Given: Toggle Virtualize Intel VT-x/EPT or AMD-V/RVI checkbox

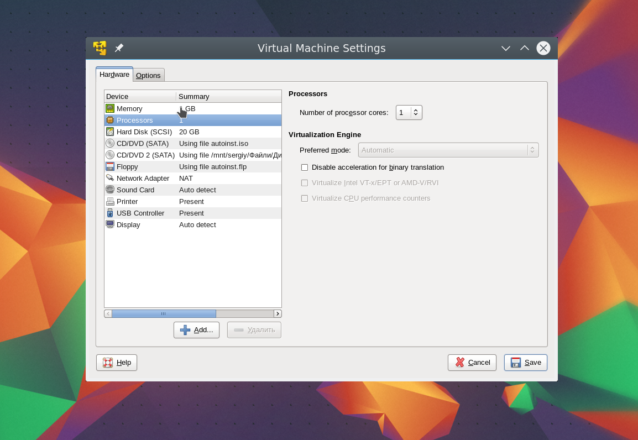Looking at the screenshot, I should 305,183.
